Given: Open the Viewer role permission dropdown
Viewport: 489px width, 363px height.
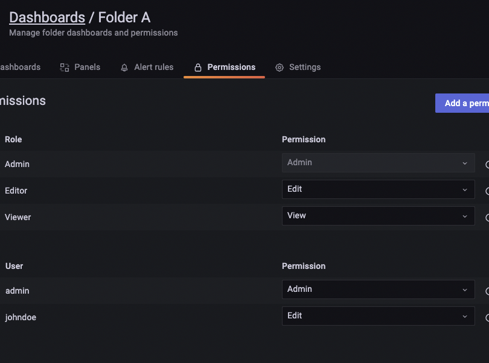Looking at the screenshot, I should point(378,215).
